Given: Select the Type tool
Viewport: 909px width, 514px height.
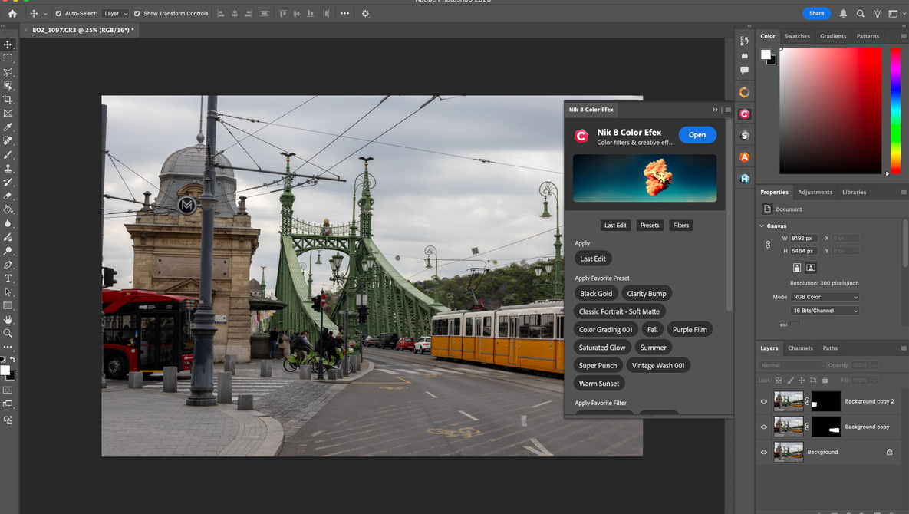Looking at the screenshot, I should (x=8, y=278).
